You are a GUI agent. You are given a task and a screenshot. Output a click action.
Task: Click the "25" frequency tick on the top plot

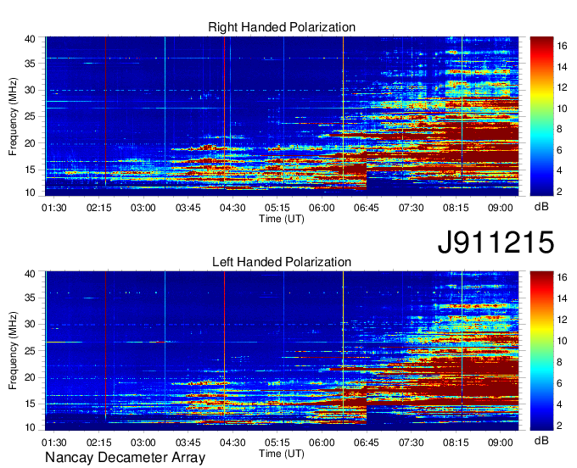click(31, 116)
